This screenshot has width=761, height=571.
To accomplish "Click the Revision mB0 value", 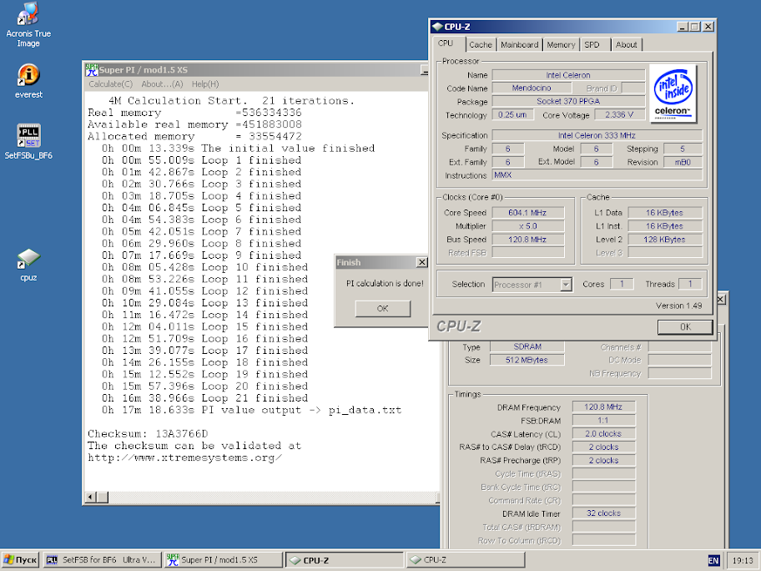I will point(683,162).
